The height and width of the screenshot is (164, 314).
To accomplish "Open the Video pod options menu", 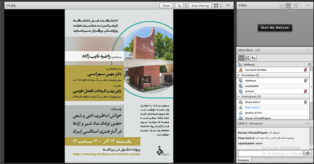I will tap(308, 6).
